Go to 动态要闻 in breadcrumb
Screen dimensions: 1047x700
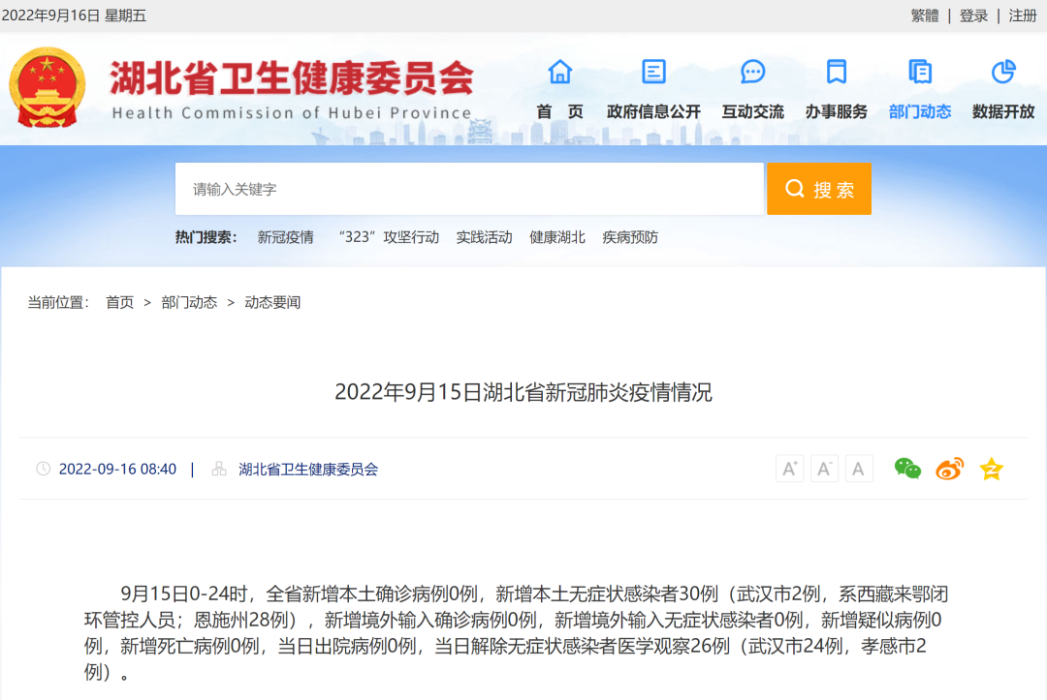tap(272, 303)
